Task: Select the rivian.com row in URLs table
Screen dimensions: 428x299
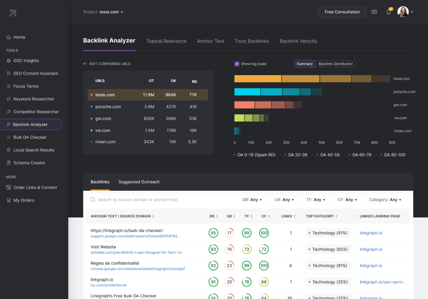Action: click(148, 142)
